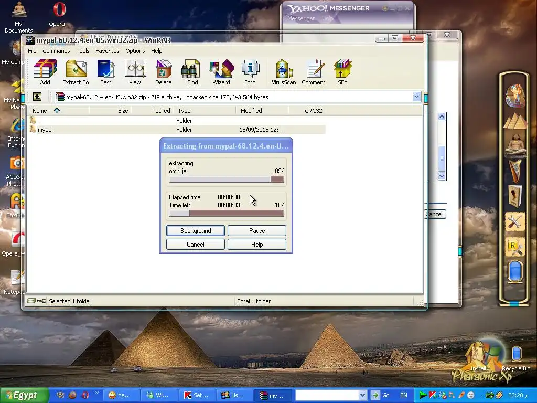Click the drive icon in WinRAR status bar
Image resolution: width=537 pixels, height=403 pixels.
point(31,301)
